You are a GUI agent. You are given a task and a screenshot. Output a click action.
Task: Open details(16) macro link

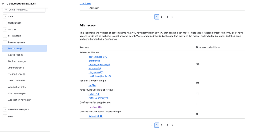point(94,94)
